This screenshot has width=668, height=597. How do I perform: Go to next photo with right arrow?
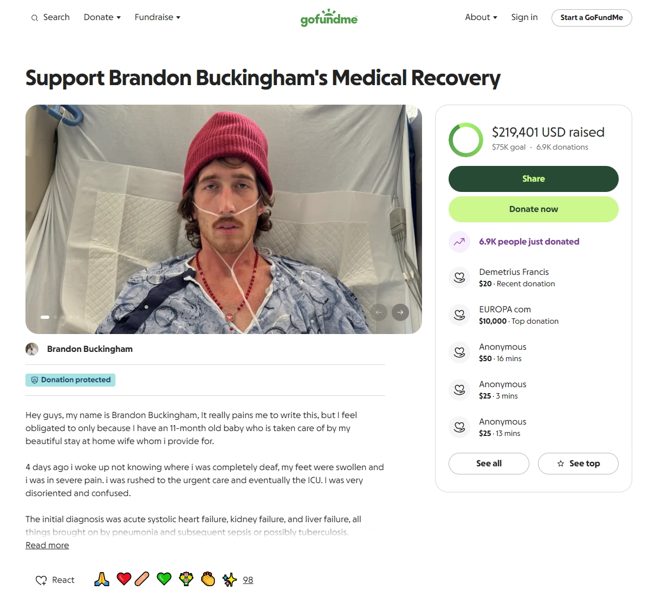[400, 312]
